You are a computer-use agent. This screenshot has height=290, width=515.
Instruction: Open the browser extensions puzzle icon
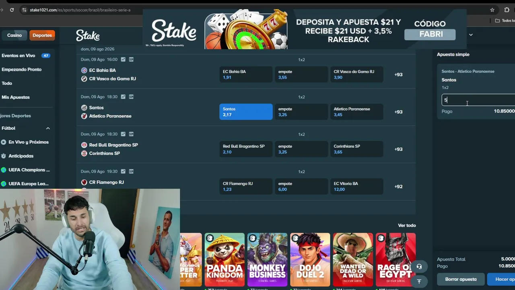(507, 10)
